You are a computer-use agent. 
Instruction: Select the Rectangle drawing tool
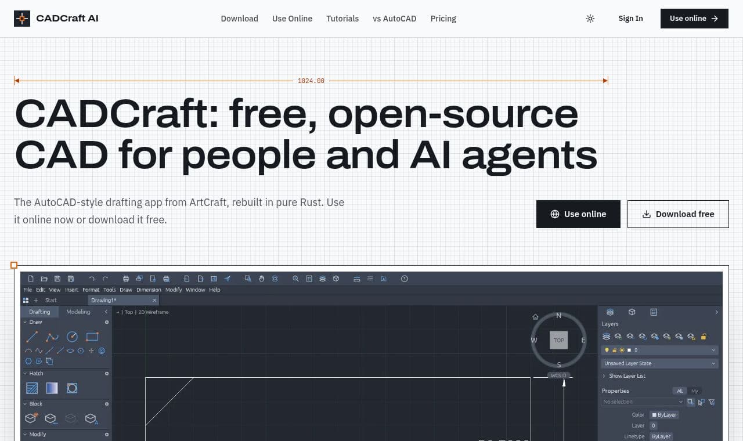point(92,337)
